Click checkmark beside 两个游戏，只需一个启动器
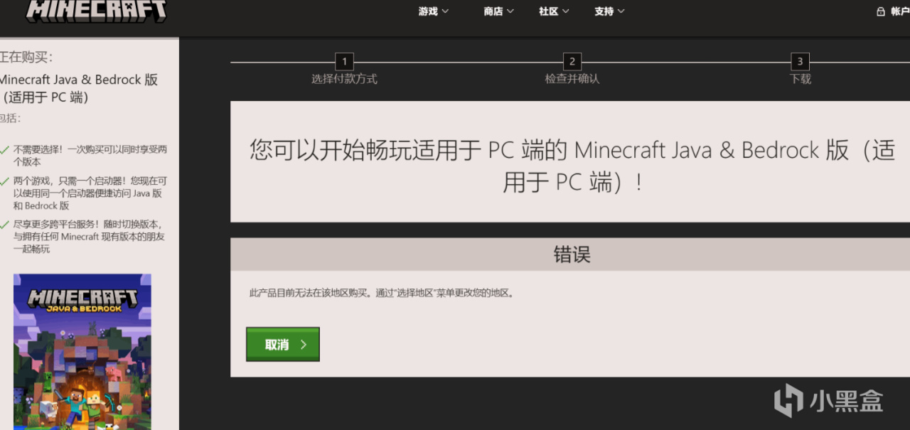Image resolution: width=910 pixels, height=430 pixels. click(5, 181)
